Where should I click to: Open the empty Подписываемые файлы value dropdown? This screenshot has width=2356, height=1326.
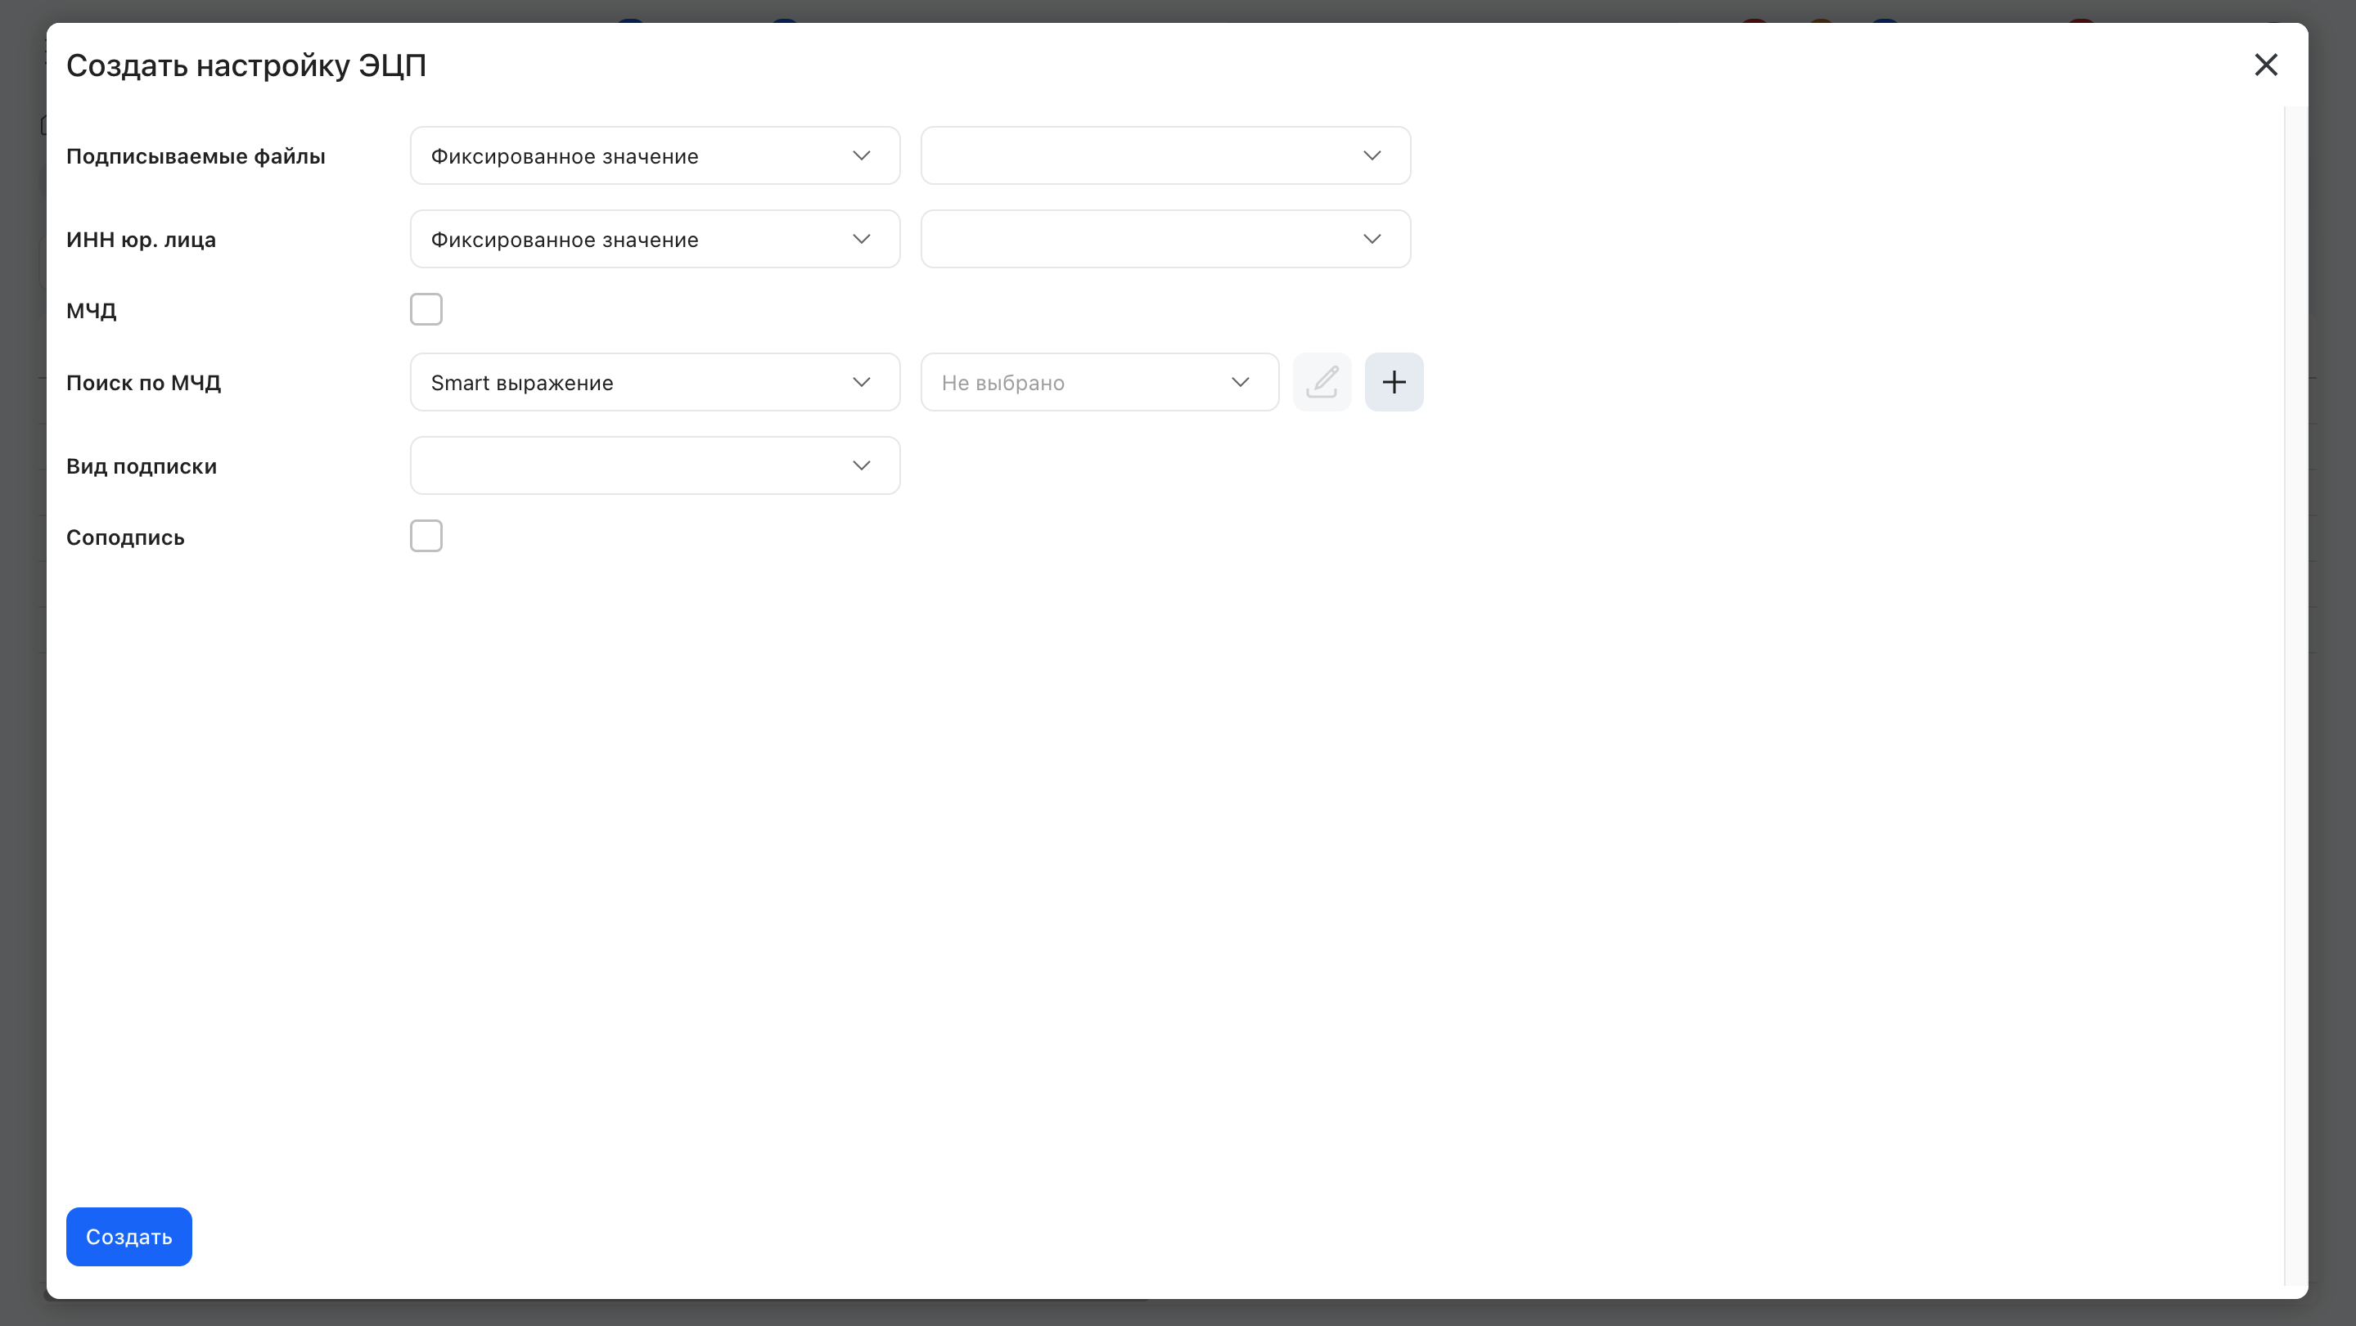tap(1165, 155)
